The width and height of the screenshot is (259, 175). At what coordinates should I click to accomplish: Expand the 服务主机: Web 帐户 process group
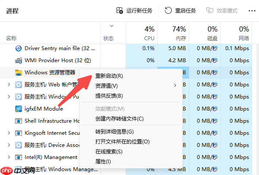[x=9, y=85]
